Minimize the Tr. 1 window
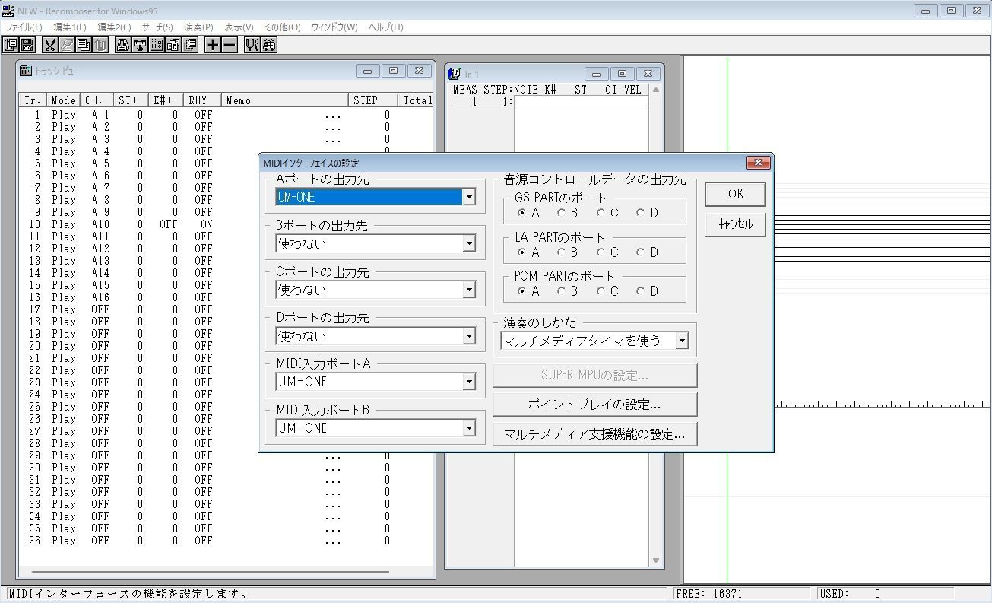Viewport: 992px width, 603px height. [x=596, y=74]
